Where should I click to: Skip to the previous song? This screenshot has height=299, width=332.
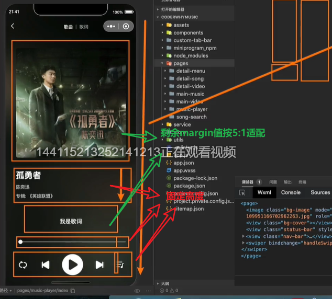pos(46,264)
